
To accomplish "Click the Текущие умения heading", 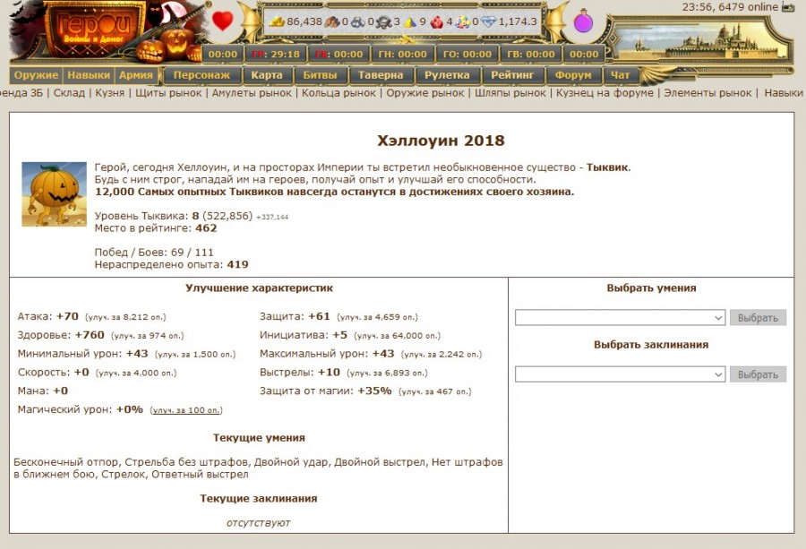I will tap(259, 438).
